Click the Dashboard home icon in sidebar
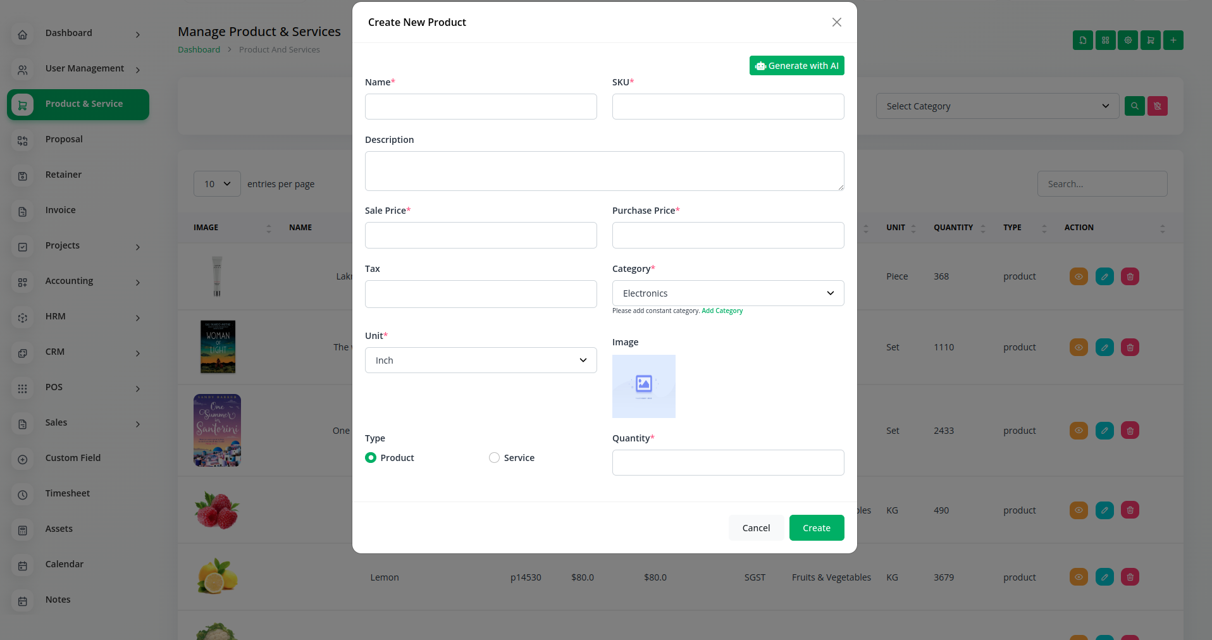1212x640 pixels. [23, 34]
